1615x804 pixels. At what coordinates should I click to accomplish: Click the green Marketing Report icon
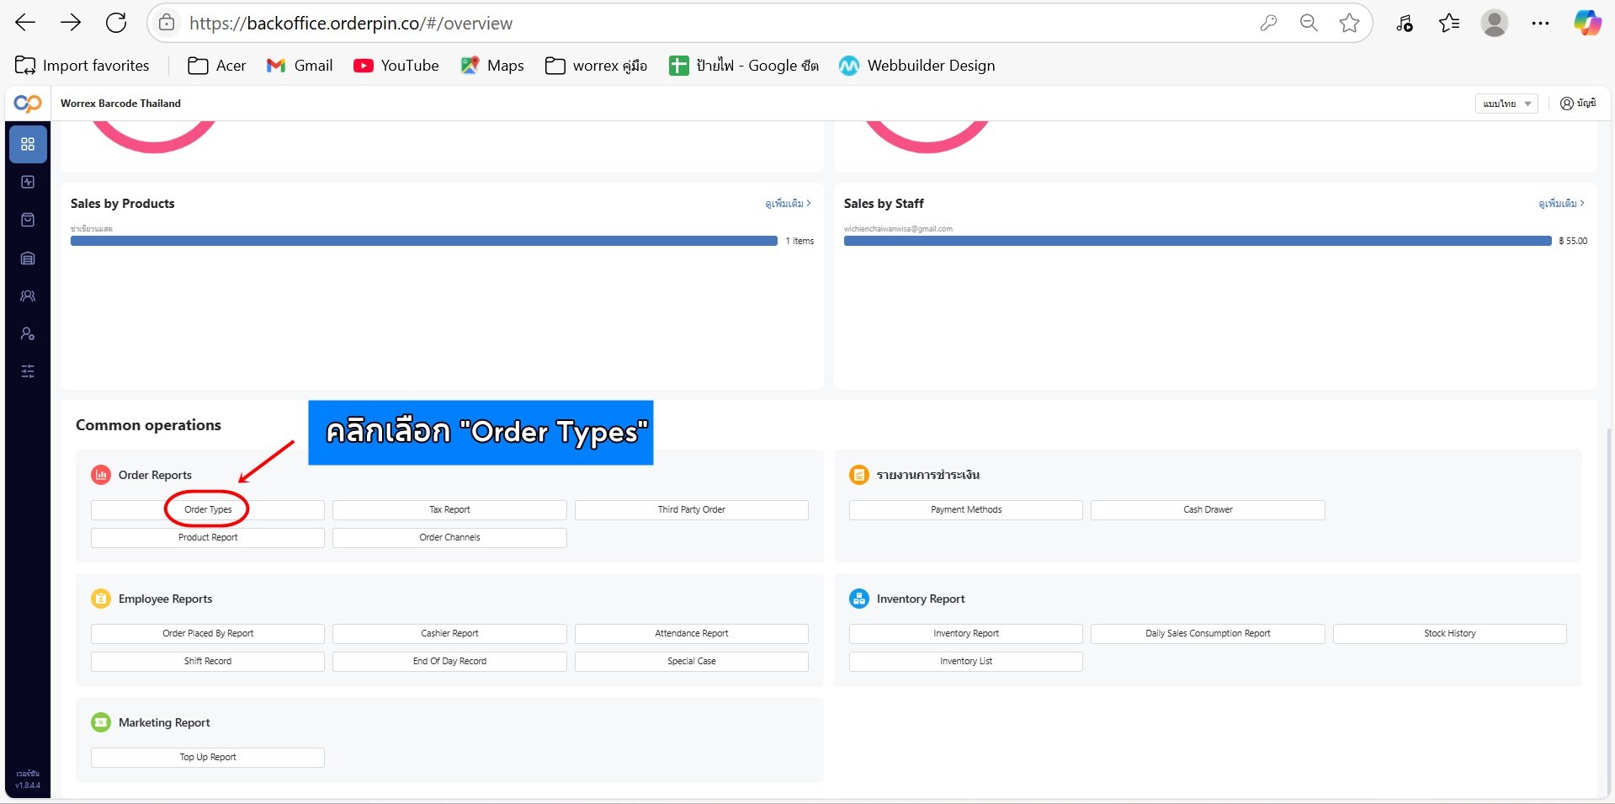pos(101,722)
